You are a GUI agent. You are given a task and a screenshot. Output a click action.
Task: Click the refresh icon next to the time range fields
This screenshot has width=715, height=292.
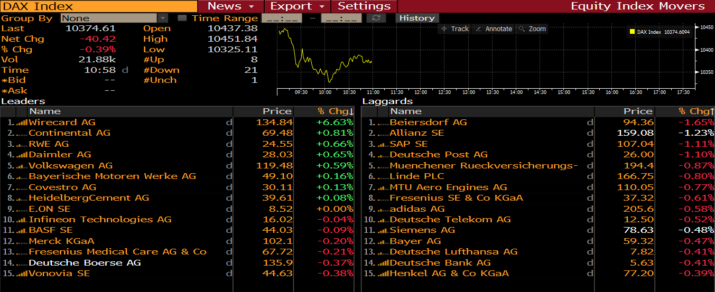pos(376,18)
